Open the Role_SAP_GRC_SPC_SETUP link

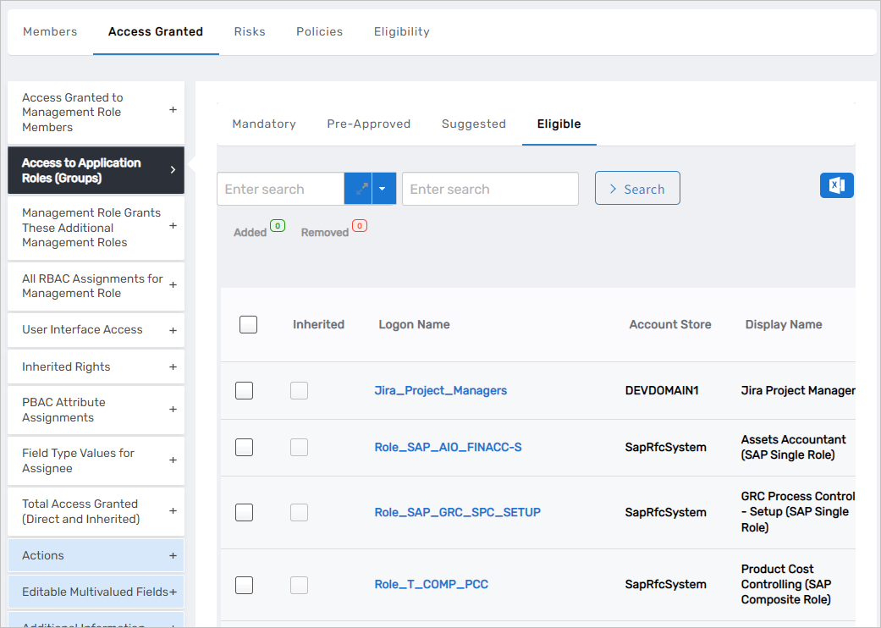coord(457,512)
